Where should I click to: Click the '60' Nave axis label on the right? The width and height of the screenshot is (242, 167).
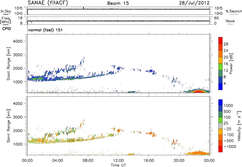pos(216,18)
